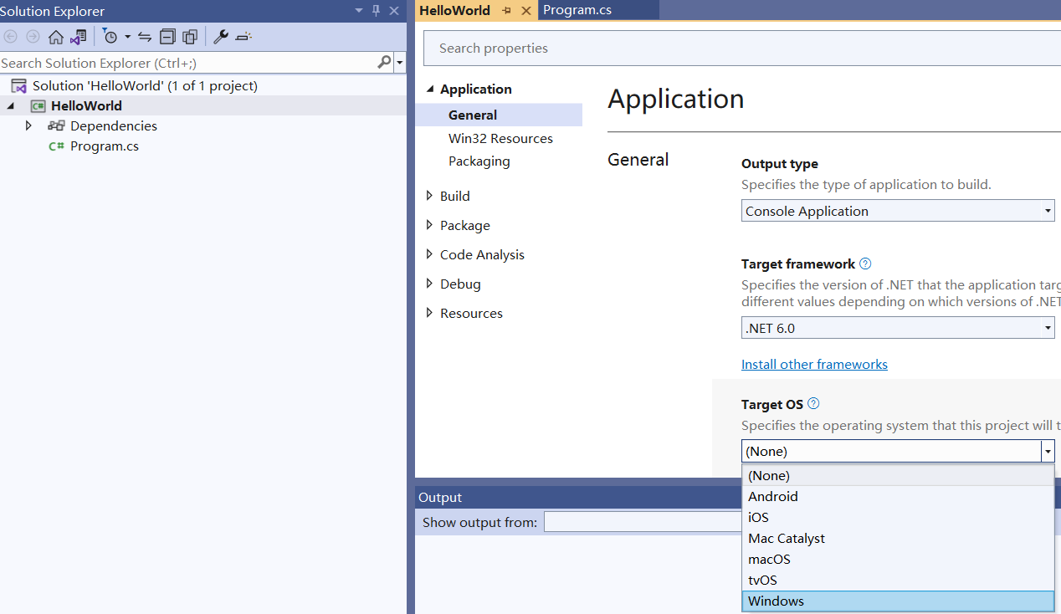
Task: Expand the Build section
Action: (x=430, y=196)
